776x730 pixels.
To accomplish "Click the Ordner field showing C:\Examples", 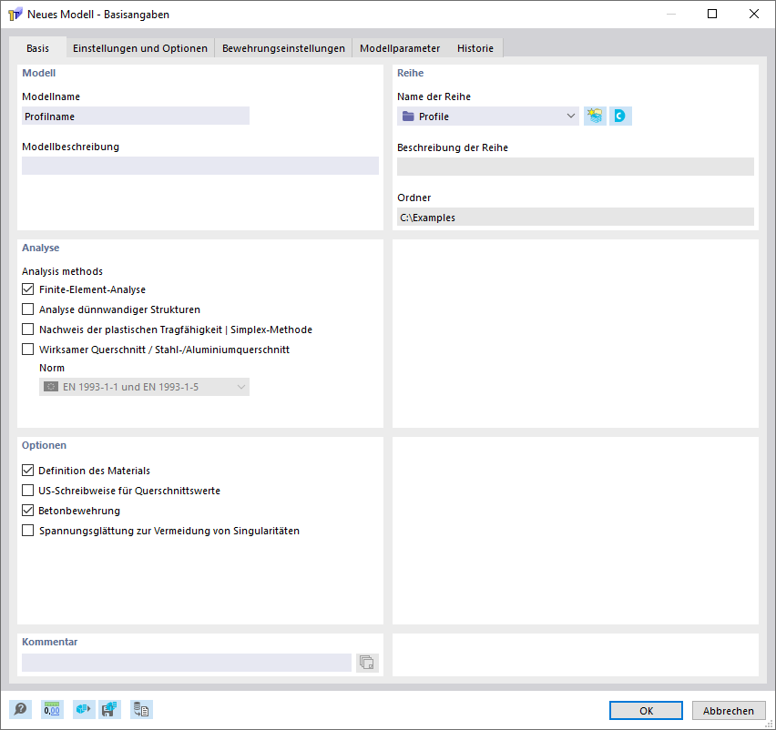I will pos(576,218).
